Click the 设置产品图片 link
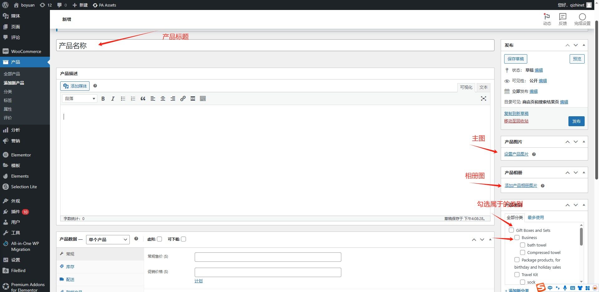 [516, 154]
